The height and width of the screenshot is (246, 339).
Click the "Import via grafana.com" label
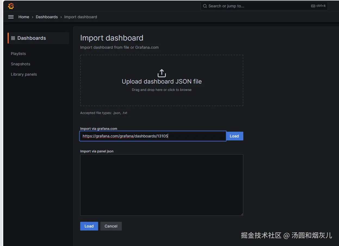click(x=99, y=129)
